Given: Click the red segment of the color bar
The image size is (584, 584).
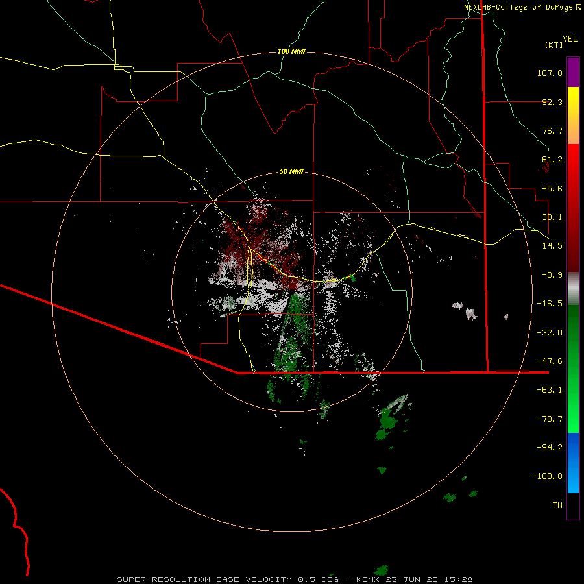Looking at the screenshot, I should [x=573, y=208].
